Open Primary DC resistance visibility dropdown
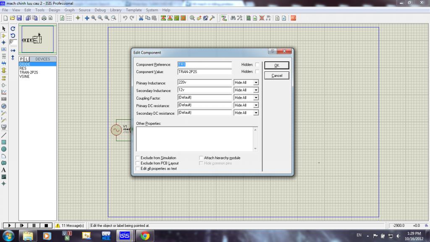Viewport: 430px width, 242px height. pos(256,105)
